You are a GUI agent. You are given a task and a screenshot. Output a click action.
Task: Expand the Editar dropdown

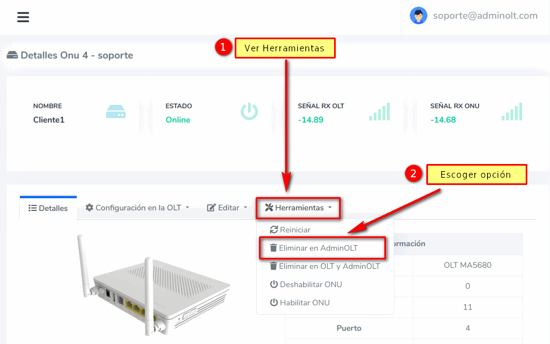tap(227, 208)
